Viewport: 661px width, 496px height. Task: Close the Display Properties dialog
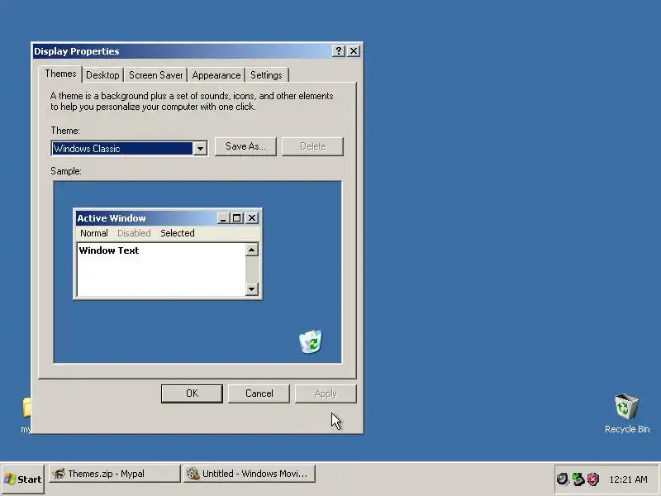click(x=354, y=51)
